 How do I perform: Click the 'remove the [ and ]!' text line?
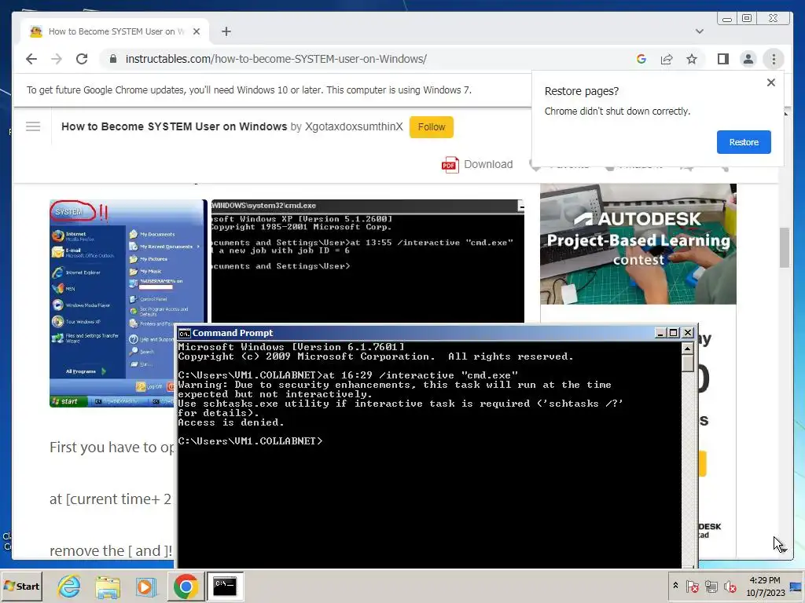pos(111,550)
